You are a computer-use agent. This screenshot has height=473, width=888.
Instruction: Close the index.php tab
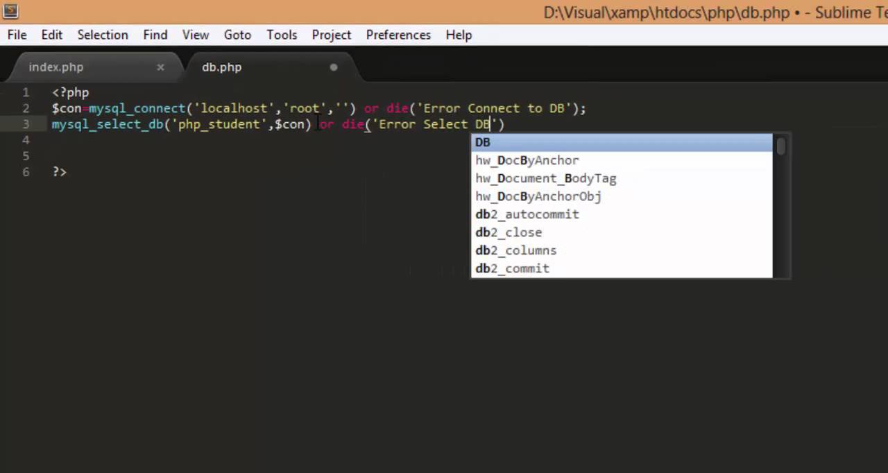[160, 67]
